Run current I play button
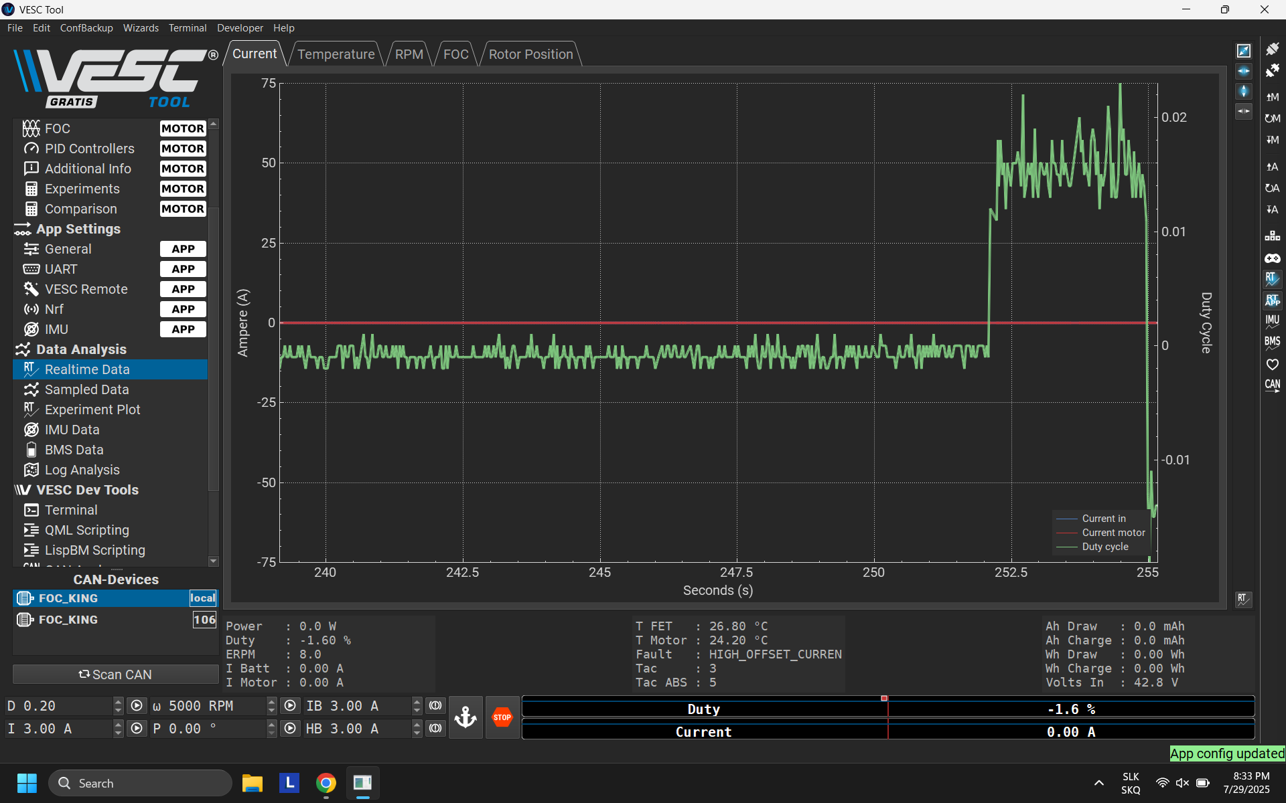1286x803 pixels. [137, 729]
